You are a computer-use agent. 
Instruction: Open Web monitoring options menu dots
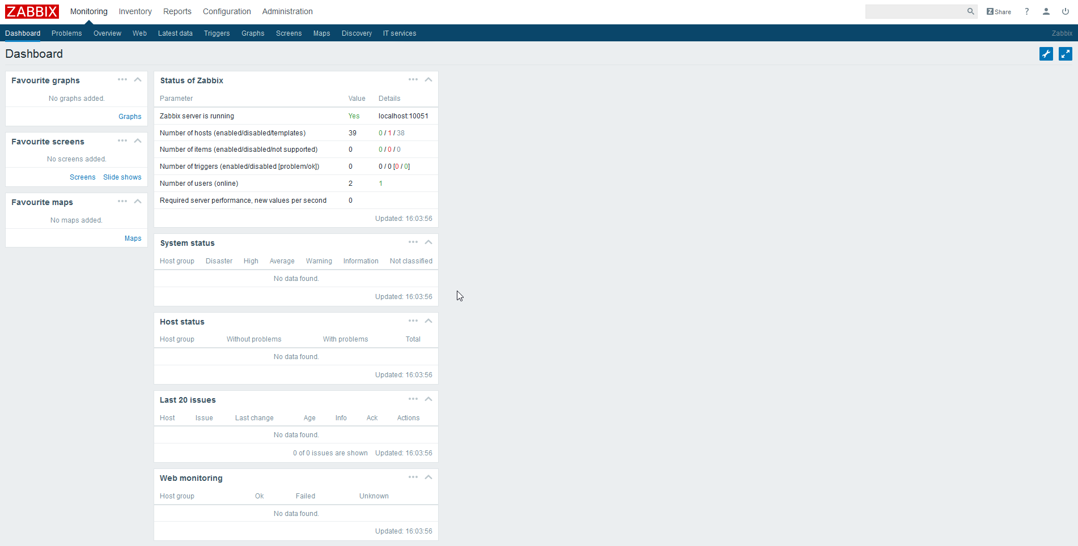pos(413,477)
